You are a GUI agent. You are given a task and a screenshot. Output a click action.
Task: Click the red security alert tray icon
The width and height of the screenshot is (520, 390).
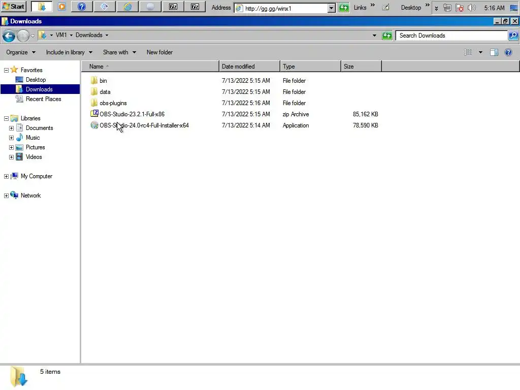click(459, 8)
